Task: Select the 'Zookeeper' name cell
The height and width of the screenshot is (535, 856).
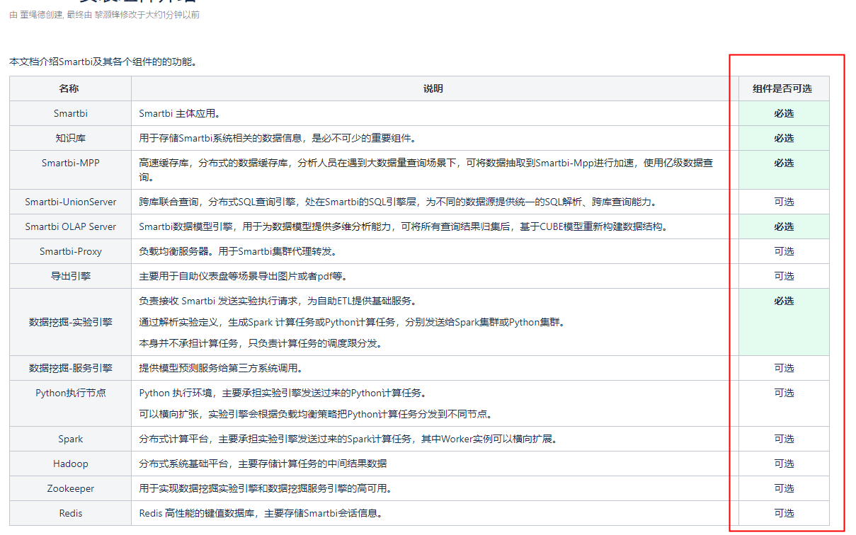Action: coord(70,488)
